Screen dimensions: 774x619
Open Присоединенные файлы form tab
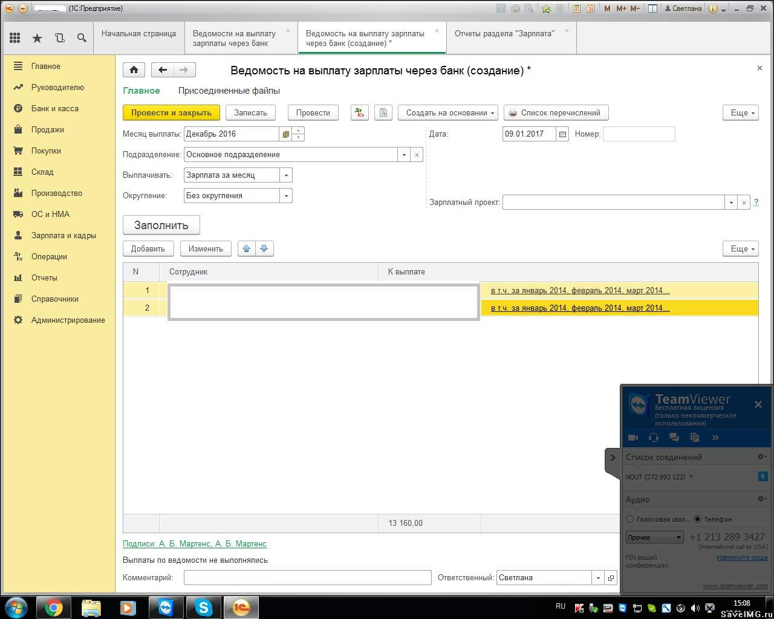coord(229,91)
